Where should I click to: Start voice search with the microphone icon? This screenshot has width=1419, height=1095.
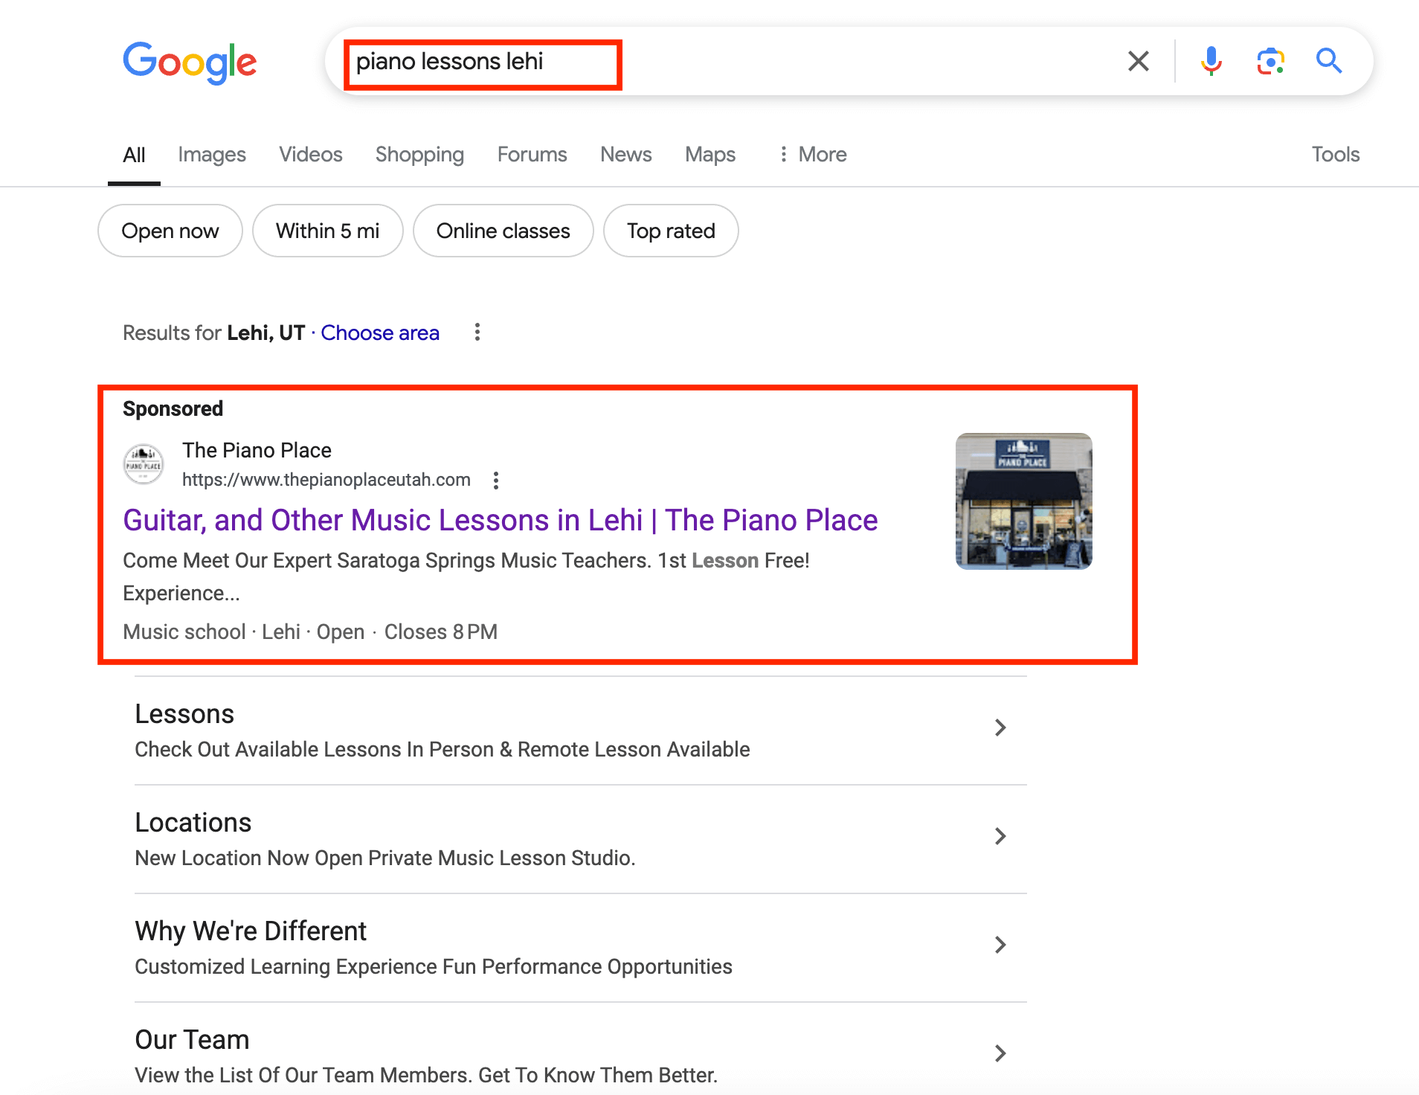pyautogui.click(x=1212, y=61)
